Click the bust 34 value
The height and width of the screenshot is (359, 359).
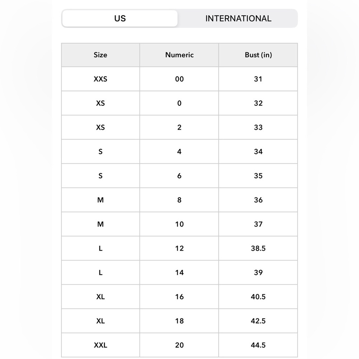[258, 151]
